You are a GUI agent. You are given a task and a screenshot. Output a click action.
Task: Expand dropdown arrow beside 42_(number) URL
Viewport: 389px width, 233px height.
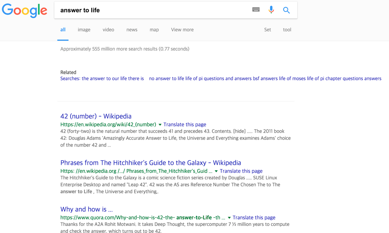tap(160, 125)
